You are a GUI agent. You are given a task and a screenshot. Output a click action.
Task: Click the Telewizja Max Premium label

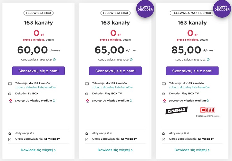coord(192,13)
